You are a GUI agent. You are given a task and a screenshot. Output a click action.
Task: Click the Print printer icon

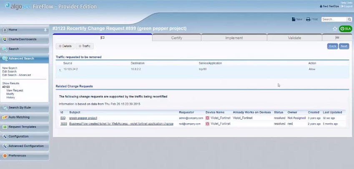(x=308, y=20)
